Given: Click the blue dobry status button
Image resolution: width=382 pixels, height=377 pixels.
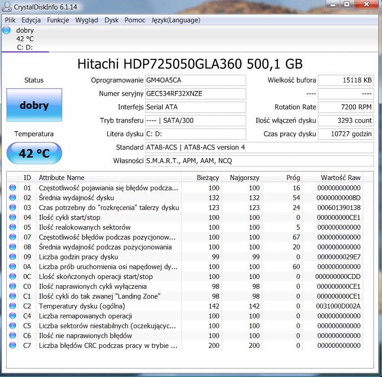Looking at the screenshot, I should click(x=35, y=105).
